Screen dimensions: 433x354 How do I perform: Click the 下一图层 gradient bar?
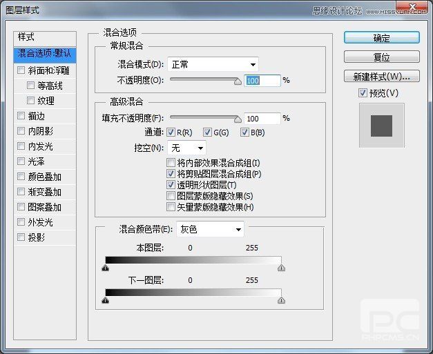coord(193,293)
